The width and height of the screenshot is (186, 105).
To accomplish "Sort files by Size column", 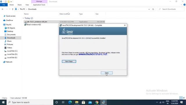I will point(97,14).
